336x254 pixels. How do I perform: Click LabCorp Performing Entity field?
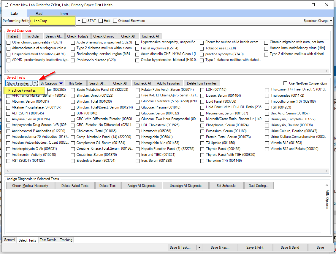tap(53, 21)
